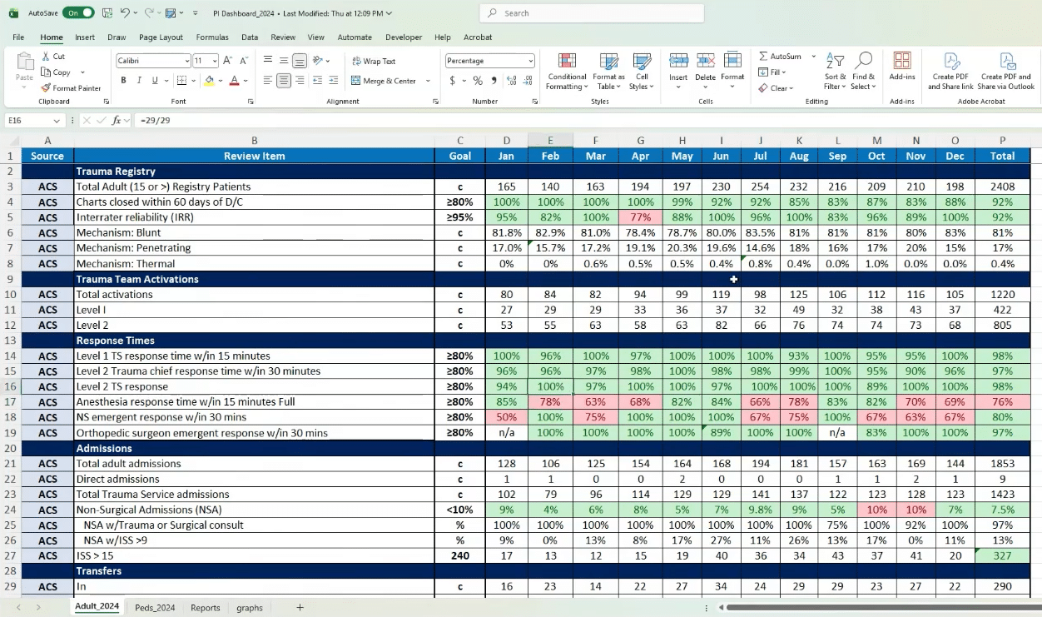Add a new sheet with plus button

pos(300,608)
